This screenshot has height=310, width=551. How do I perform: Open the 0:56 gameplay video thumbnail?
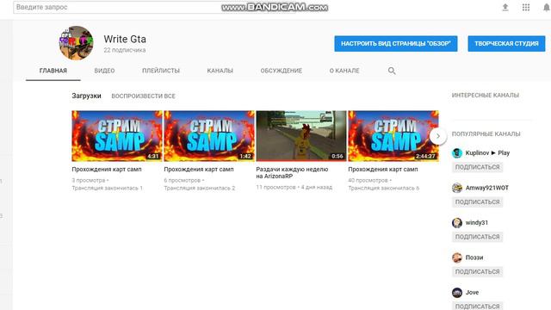(x=301, y=136)
